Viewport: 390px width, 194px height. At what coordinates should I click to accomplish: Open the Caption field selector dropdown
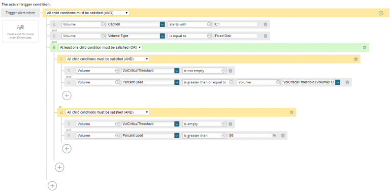[136, 24]
